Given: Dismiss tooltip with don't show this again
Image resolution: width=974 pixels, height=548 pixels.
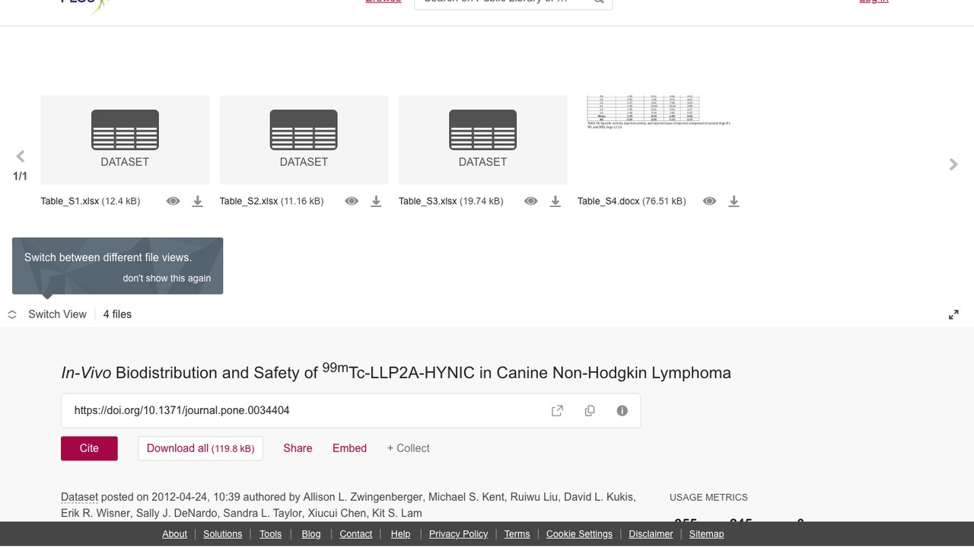Looking at the screenshot, I should (167, 278).
